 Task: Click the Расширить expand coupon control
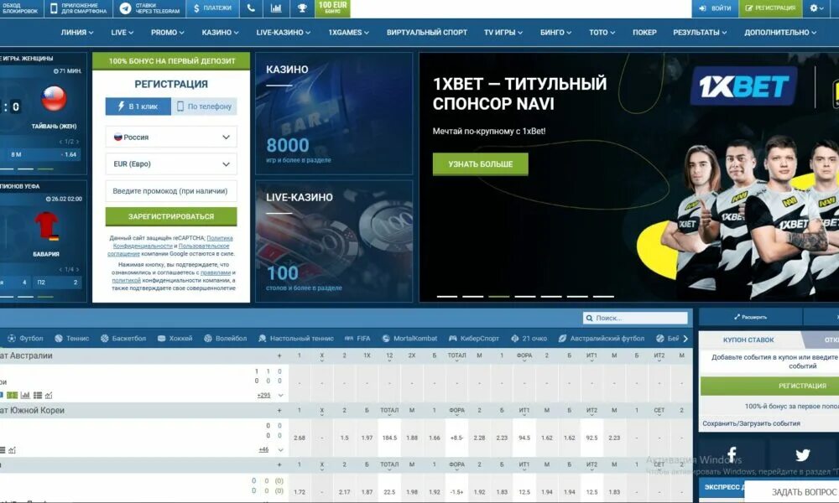(x=750, y=317)
